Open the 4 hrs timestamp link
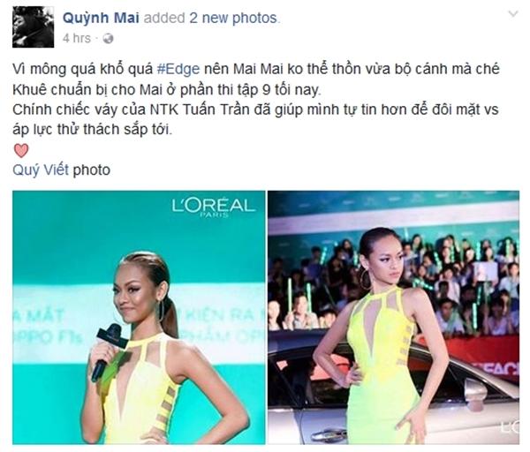Screen dimensions: 530x452 77,38
